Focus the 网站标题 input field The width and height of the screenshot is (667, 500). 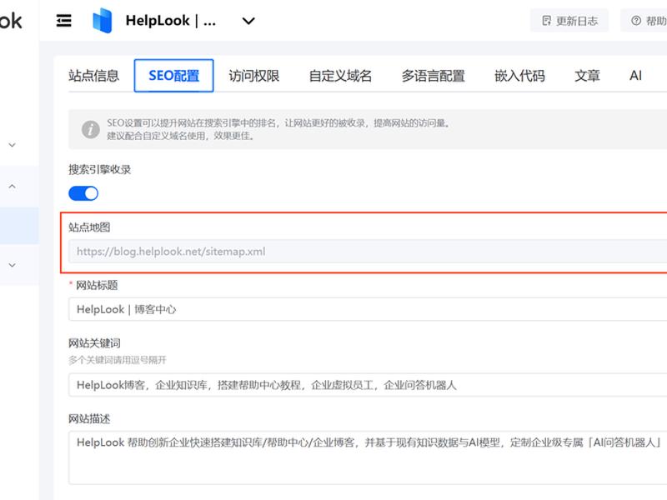[x=368, y=309]
